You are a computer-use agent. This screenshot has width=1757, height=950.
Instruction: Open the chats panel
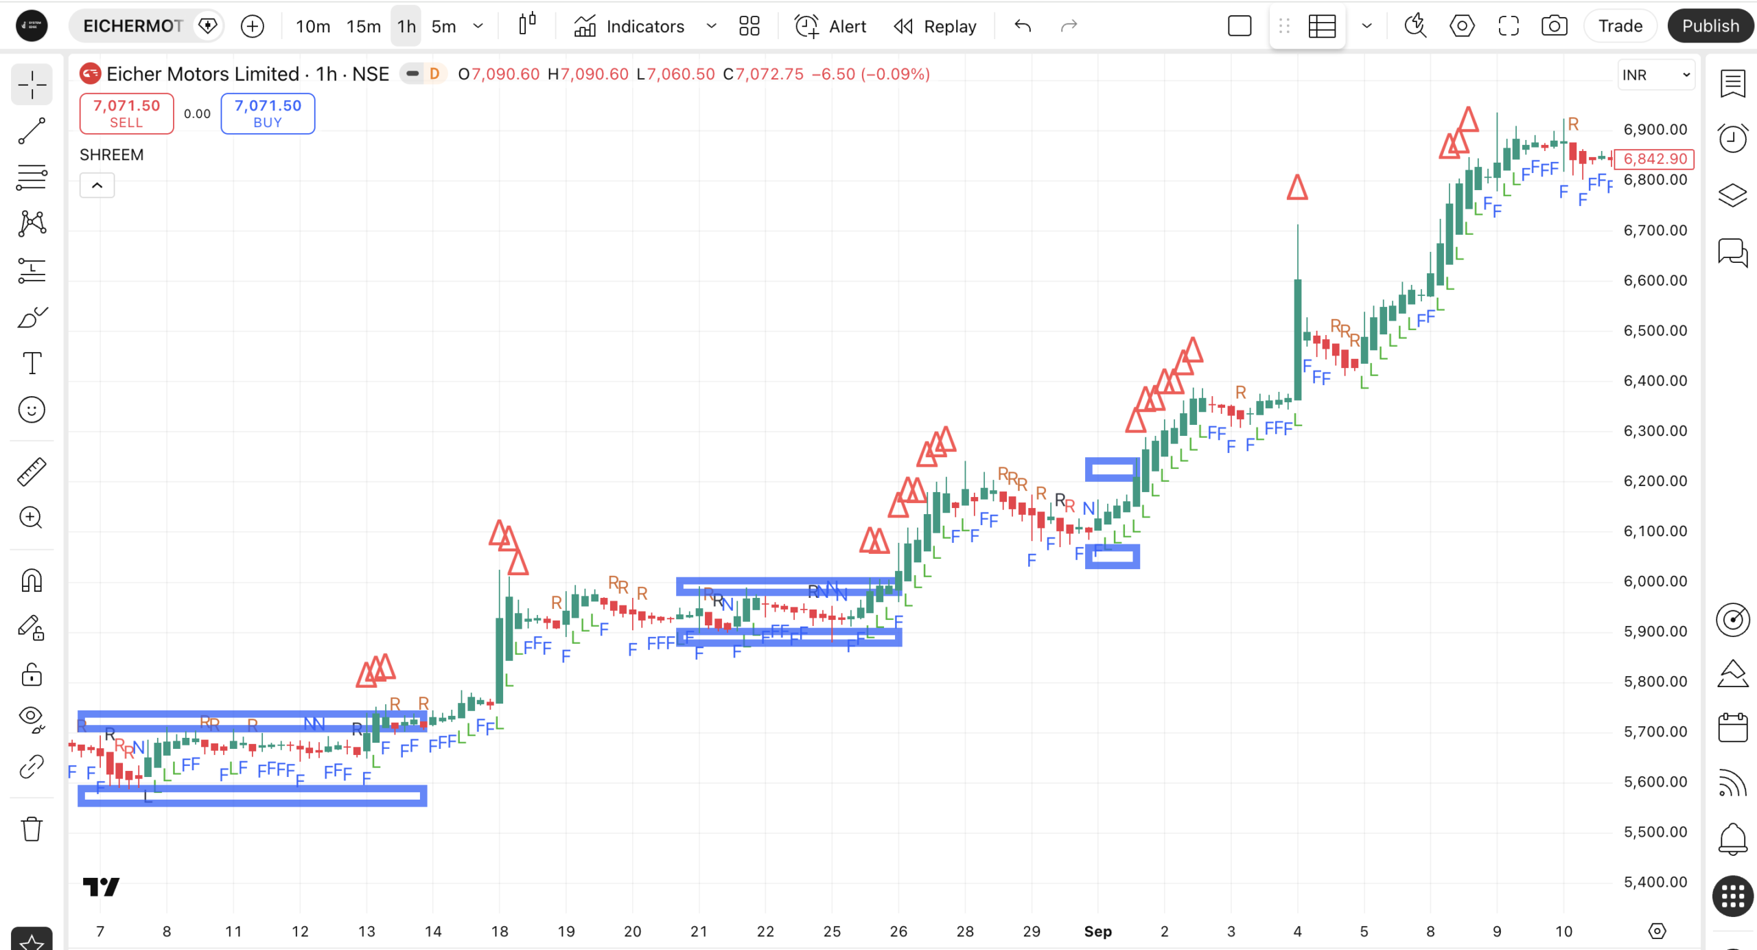pos(1732,252)
